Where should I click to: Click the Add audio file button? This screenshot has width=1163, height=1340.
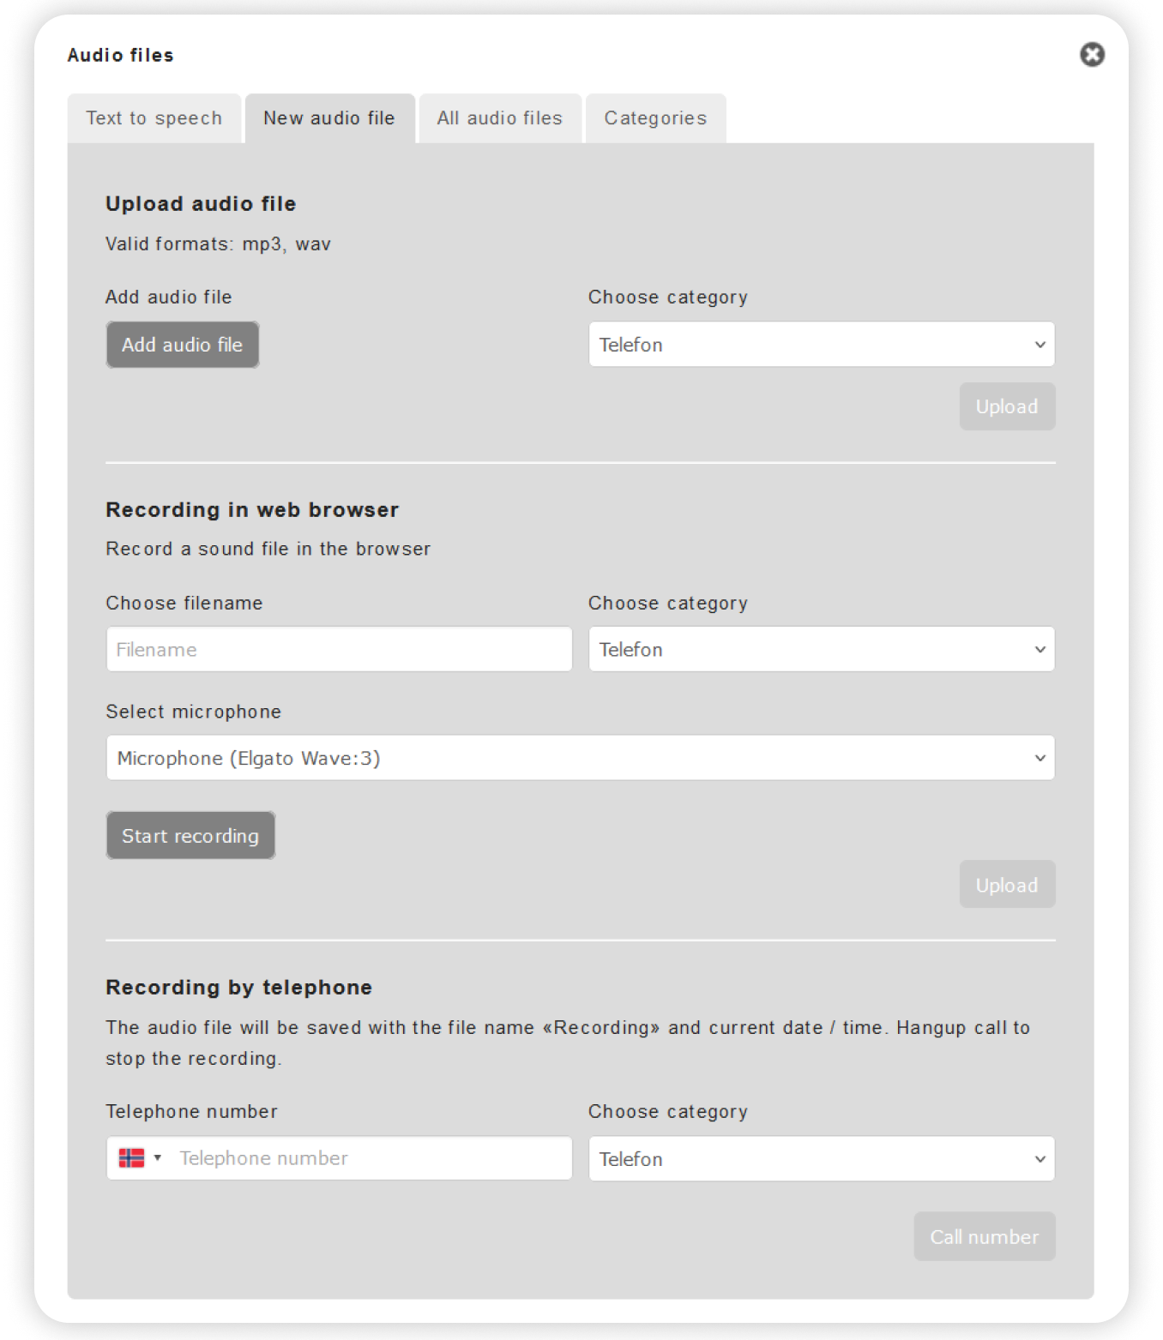pos(183,345)
